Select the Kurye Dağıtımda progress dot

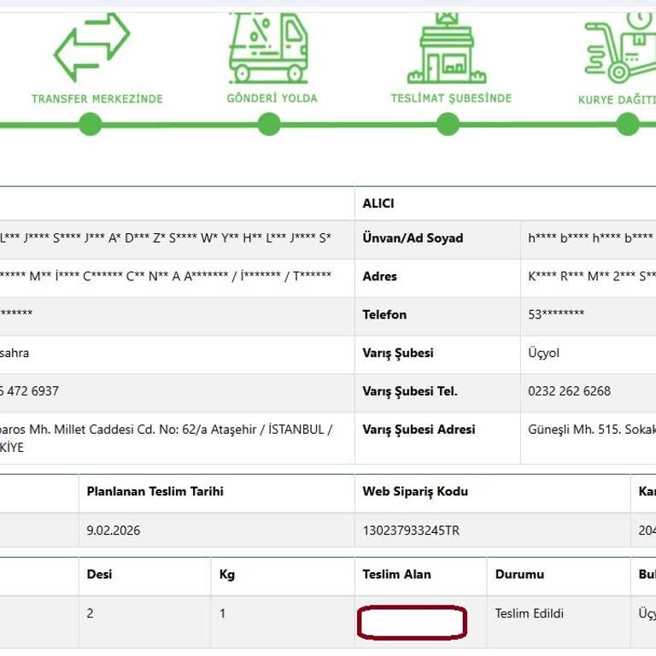coord(628,124)
